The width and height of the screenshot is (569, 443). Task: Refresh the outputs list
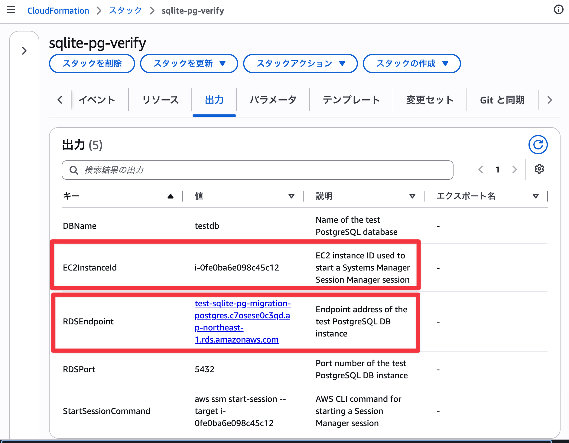538,145
